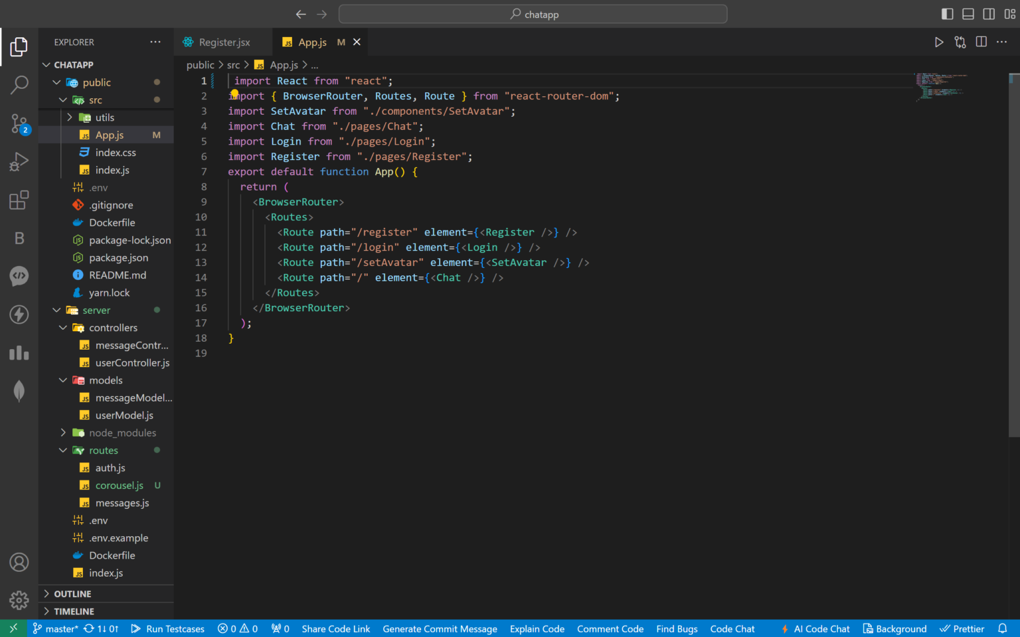Expand the node_modules folder
The height and width of the screenshot is (637, 1020).
click(122, 433)
